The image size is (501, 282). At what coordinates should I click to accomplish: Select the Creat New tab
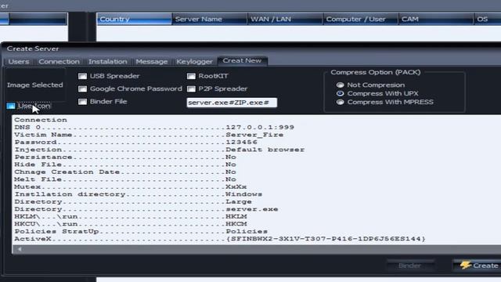tap(242, 61)
